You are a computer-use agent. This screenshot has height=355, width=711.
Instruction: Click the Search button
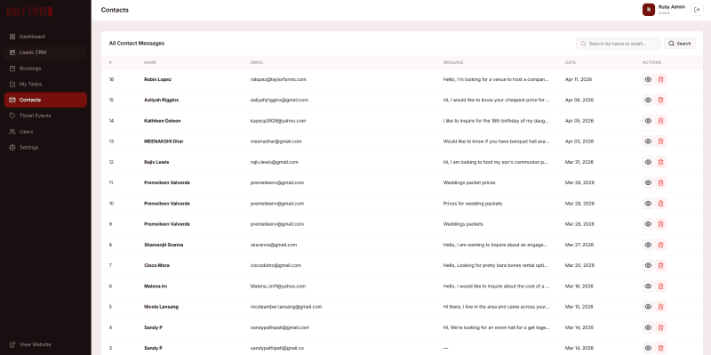coord(680,44)
